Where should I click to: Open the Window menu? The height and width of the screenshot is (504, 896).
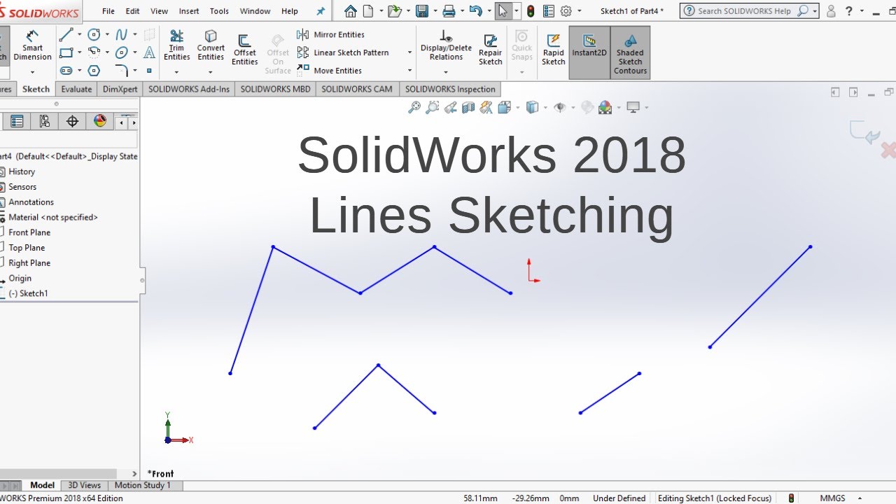pyautogui.click(x=255, y=11)
